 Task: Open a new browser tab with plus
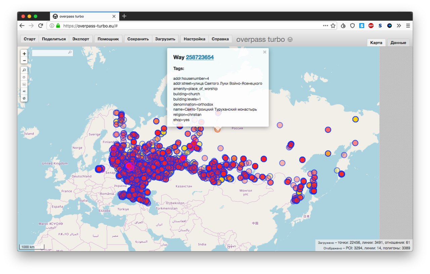124,16
